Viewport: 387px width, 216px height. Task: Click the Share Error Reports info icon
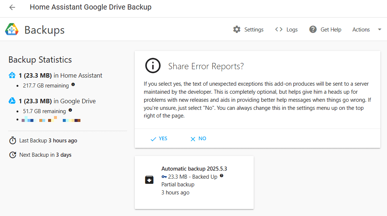(x=153, y=66)
